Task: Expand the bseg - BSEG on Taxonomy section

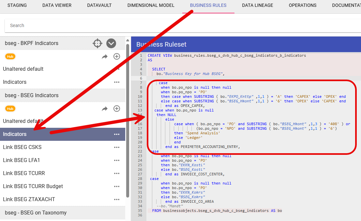Action: pyautogui.click(x=36, y=213)
